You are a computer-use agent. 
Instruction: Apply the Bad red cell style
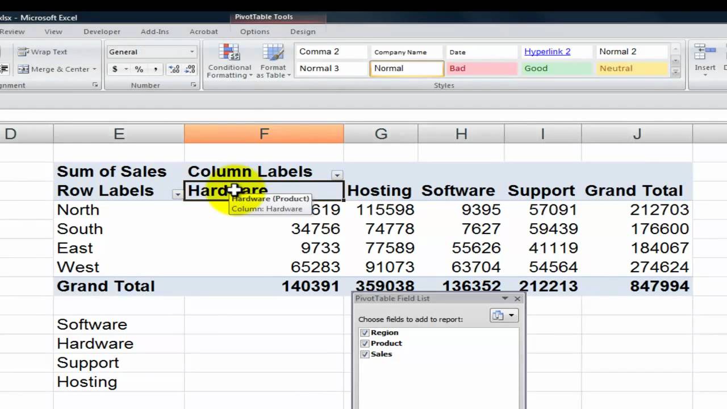point(481,68)
